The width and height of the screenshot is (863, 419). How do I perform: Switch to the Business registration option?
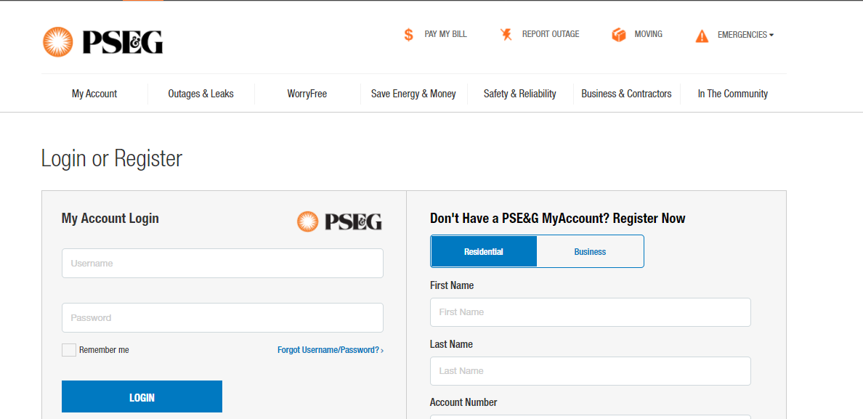pyautogui.click(x=590, y=251)
